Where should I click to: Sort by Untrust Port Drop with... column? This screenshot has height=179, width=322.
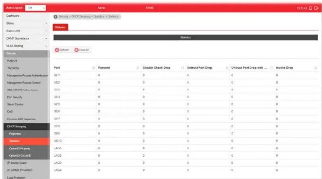pyautogui.click(x=271, y=68)
